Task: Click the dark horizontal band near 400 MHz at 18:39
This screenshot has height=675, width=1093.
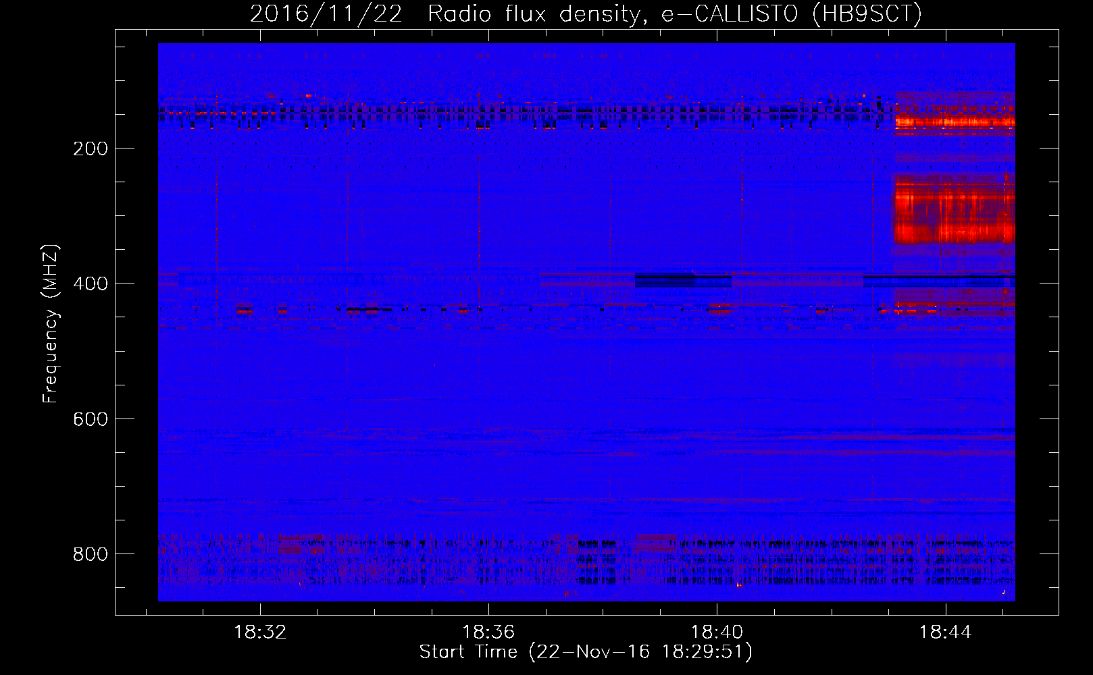Action: click(x=683, y=279)
